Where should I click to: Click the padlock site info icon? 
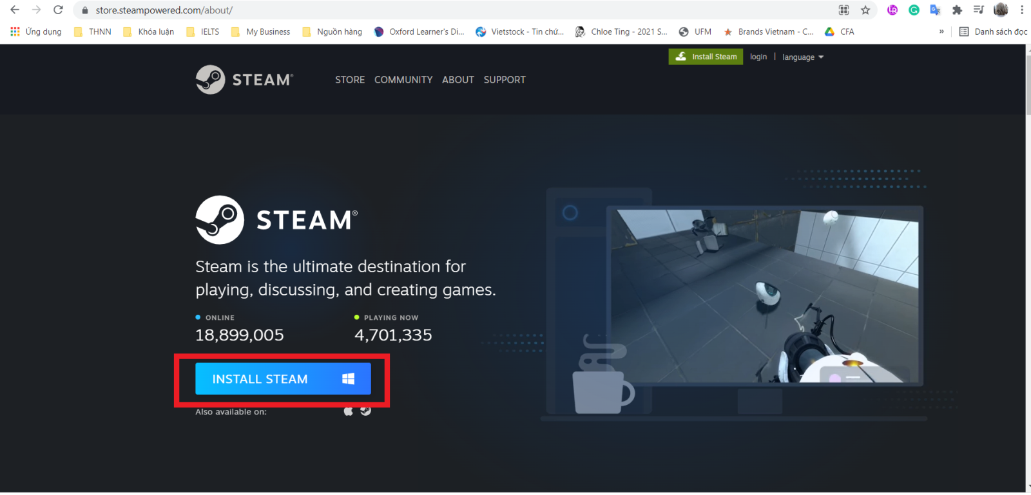click(x=84, y=10)
